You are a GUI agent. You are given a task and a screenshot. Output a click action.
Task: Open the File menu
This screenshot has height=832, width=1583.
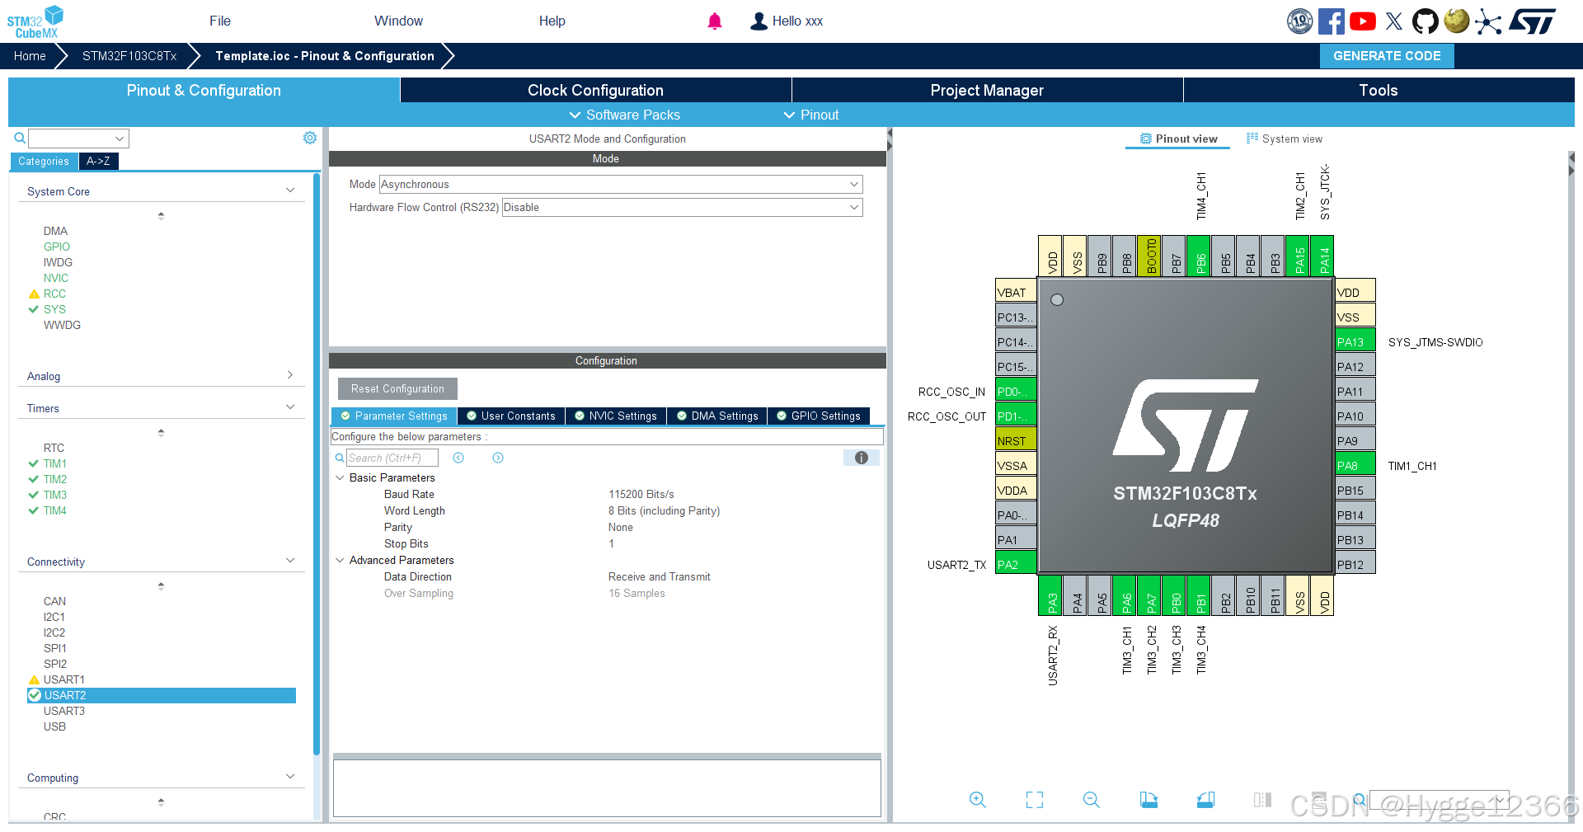pyautogui.click(x=220, y=21)
